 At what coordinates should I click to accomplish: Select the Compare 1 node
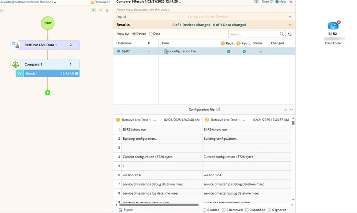click(x=45, y=64)
